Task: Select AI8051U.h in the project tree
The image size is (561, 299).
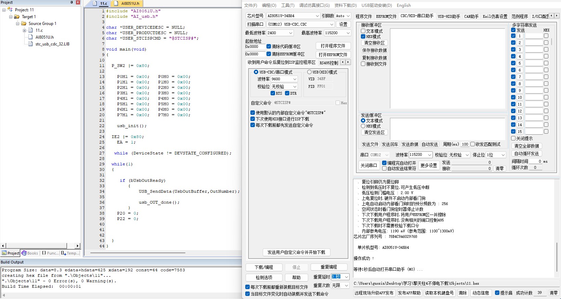Action: [x=44, y=37]
